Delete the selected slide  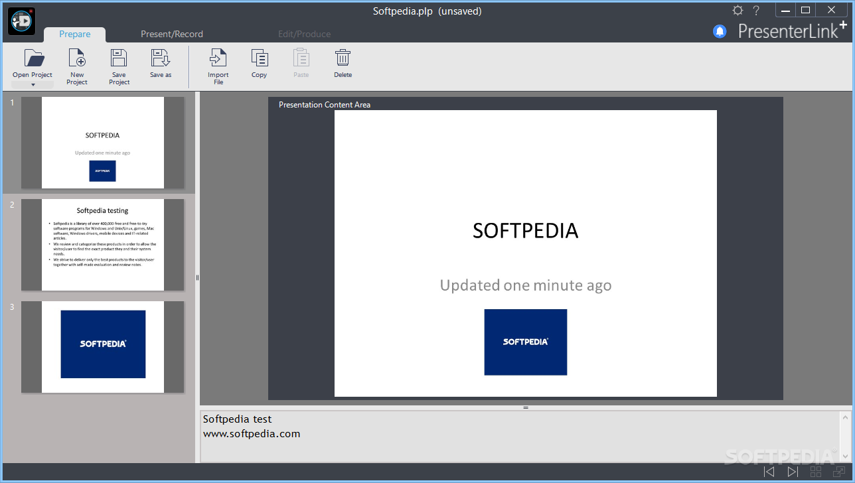343,64
